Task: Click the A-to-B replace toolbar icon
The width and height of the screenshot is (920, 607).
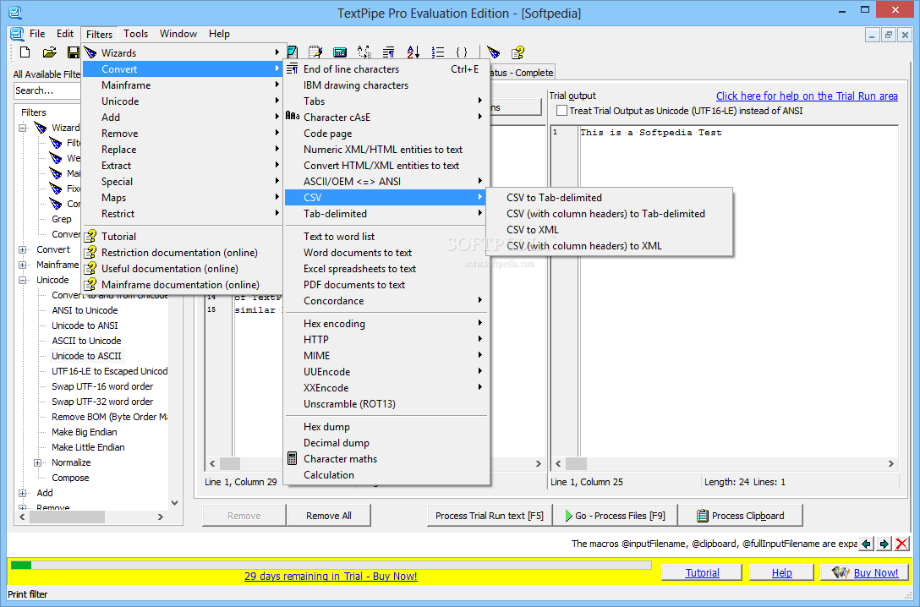Action: (x=364, y=52)
